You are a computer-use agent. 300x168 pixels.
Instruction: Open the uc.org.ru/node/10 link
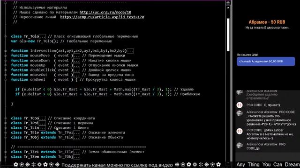point(105,12)
